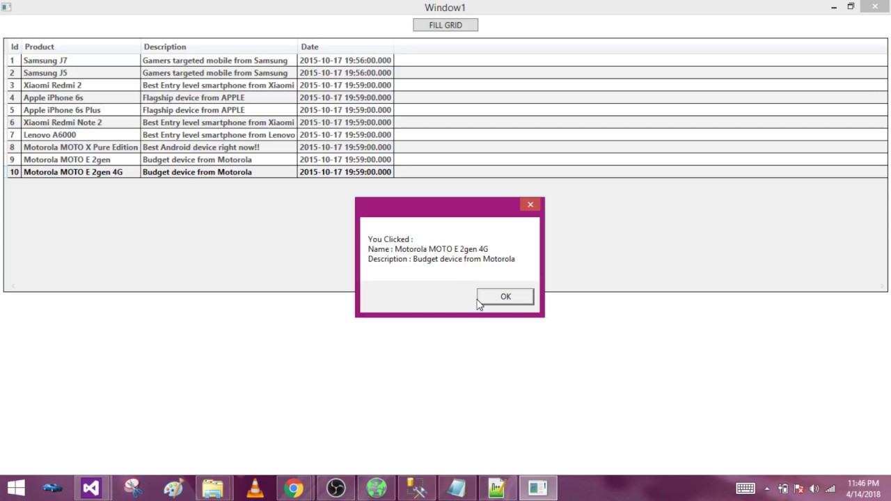Click 'Best Android device right now!!' description

pyautogui.click(x=219, y=148)
